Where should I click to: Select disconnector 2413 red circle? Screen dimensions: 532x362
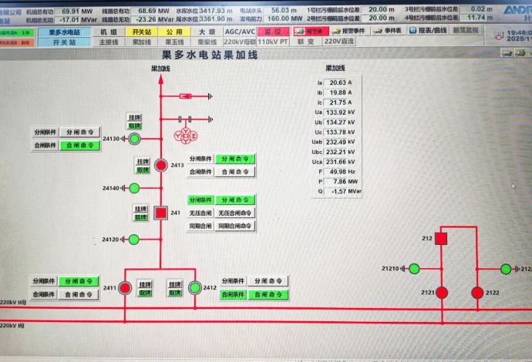(160, 165)
